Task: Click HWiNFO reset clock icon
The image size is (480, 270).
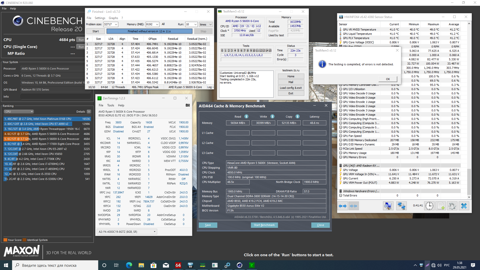Action: click(429, 206)
